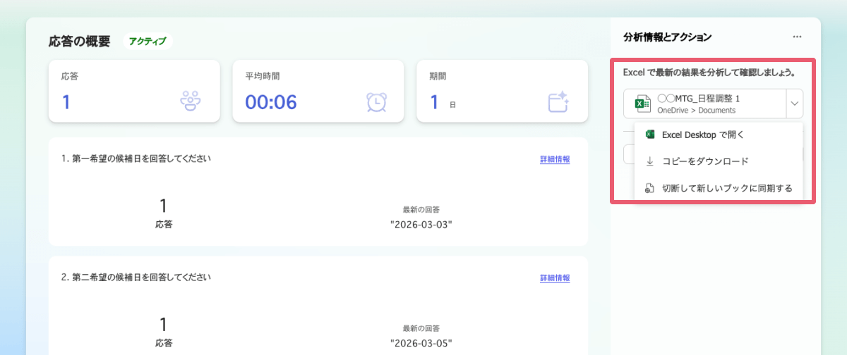Click the calendar sparkle icon
The image size is (847, 355).
[x=558, y=102]
